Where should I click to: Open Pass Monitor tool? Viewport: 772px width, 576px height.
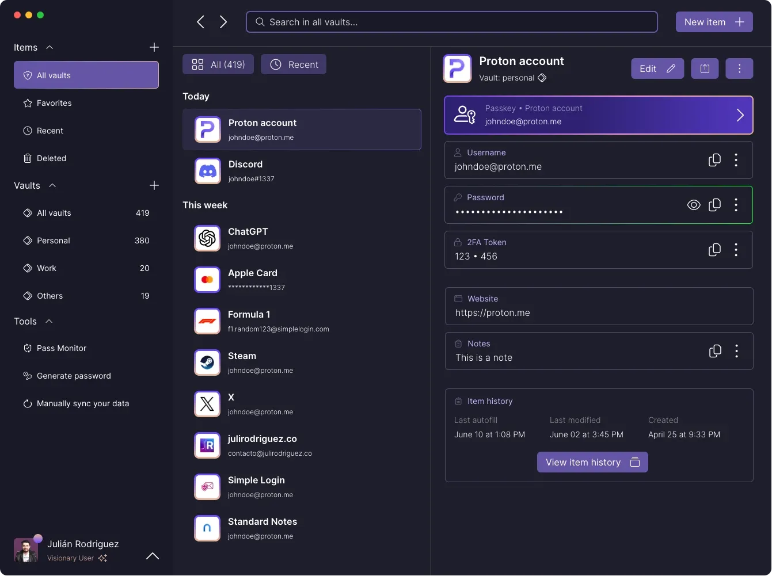(61, 348)
